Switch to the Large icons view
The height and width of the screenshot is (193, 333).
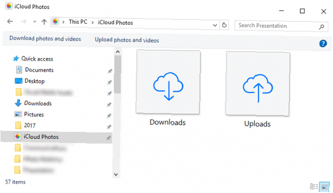click(324, 187)
